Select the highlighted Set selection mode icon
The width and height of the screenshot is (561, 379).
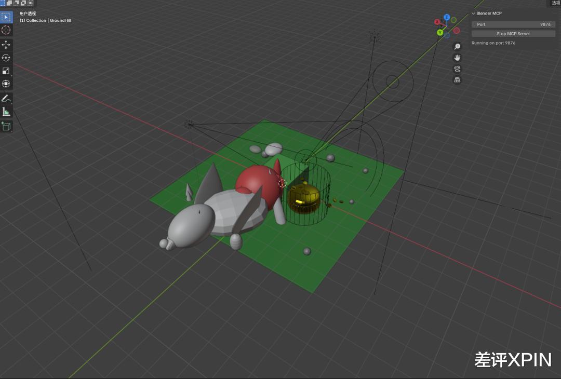3,3
